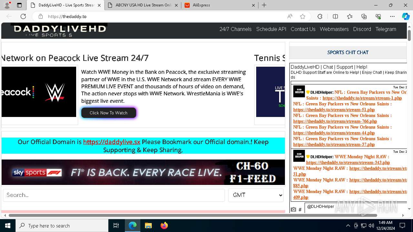Open a new tab with plus button

click(264, 5)
